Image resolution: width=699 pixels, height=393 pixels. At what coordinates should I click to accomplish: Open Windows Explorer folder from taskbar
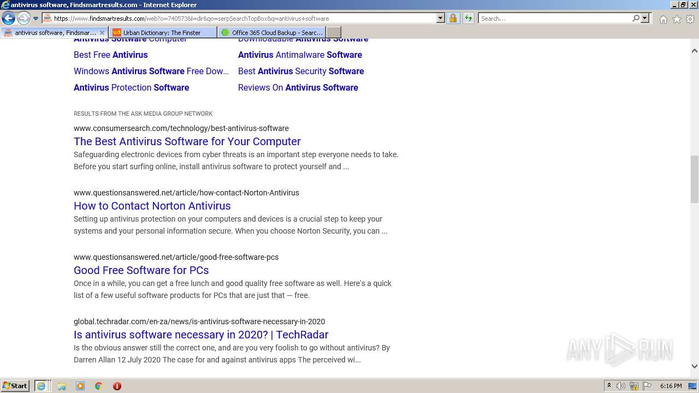[x=62, y=386]
